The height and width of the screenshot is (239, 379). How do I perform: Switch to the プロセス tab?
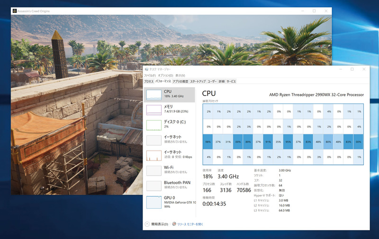tap(149, 81)
